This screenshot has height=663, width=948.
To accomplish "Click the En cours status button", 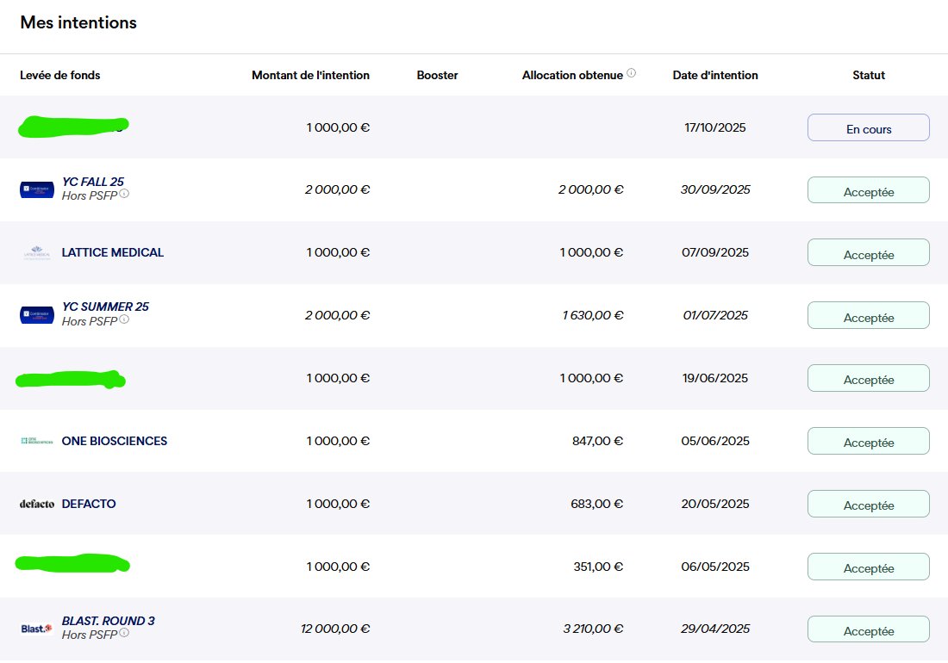I will click(x=868, y=127).
